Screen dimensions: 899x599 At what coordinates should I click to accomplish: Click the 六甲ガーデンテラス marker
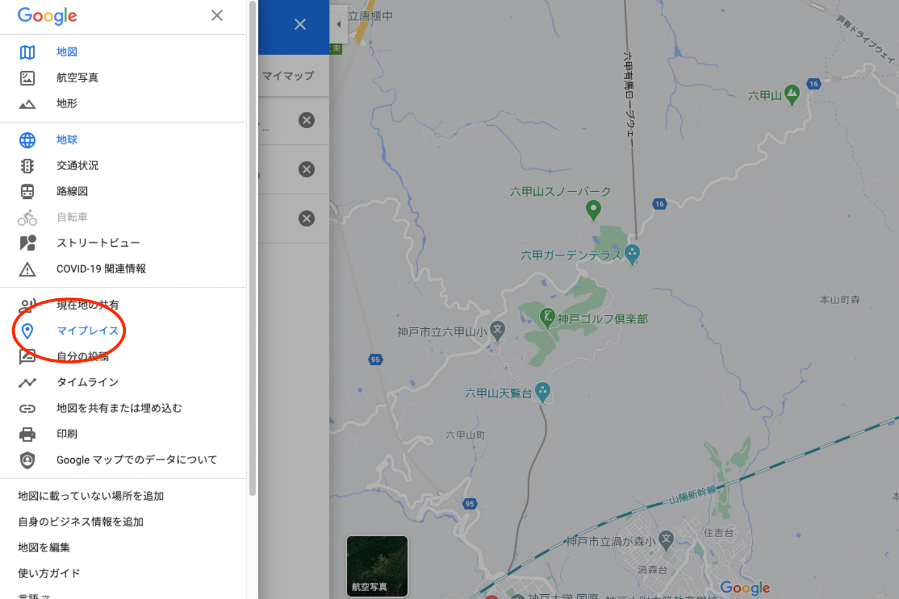tap(632, 254)
